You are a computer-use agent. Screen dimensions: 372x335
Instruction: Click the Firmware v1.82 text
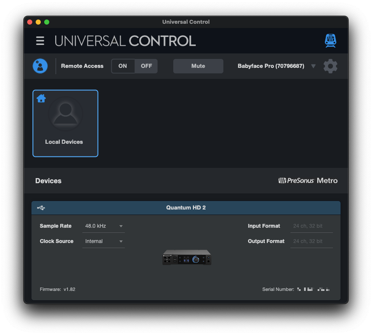pyautogui.click(x=57, y=289)
